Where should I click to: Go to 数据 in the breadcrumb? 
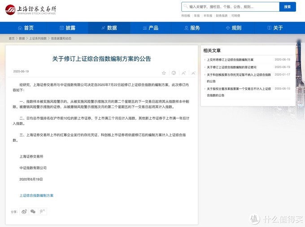[22, 38]
